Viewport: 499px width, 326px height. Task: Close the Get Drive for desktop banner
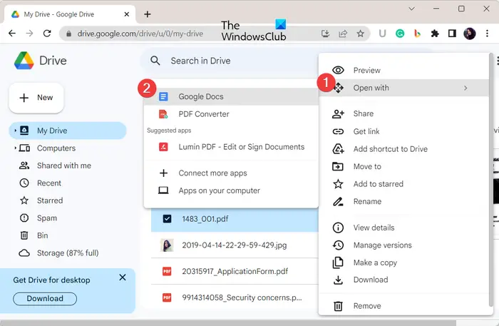click(123, 277)
